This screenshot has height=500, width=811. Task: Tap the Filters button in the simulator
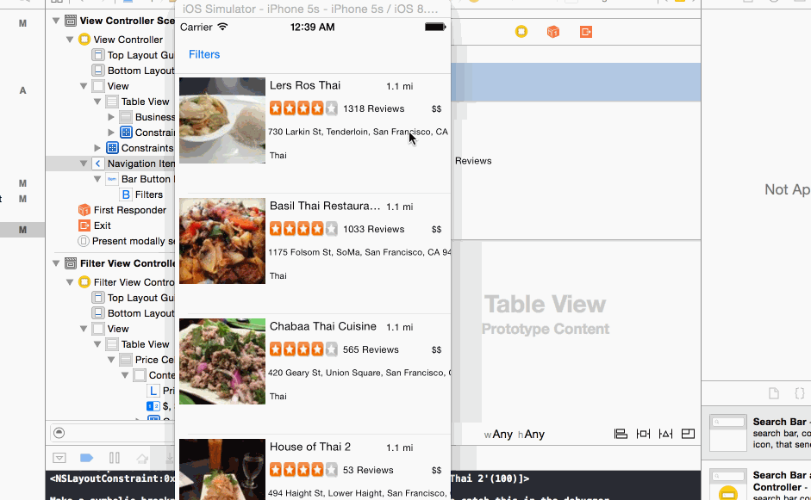click(203, 54)
